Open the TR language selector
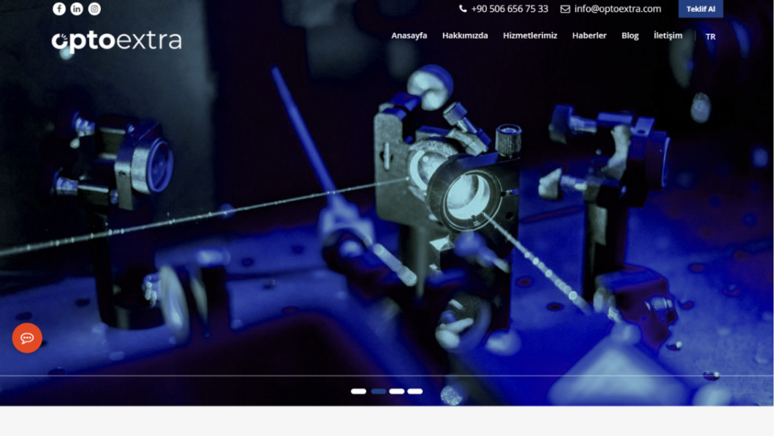 point(710,37)
